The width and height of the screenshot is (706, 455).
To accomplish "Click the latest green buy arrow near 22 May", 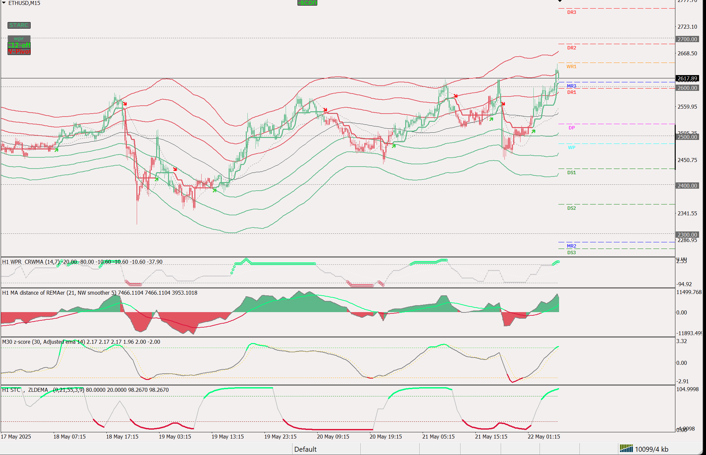I will pos(533,131).
